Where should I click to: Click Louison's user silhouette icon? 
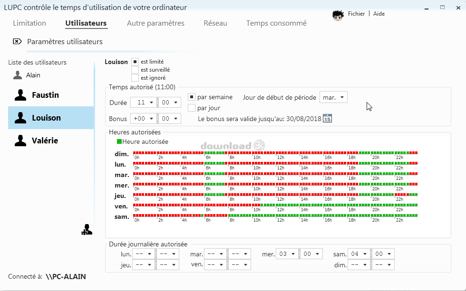20,118
